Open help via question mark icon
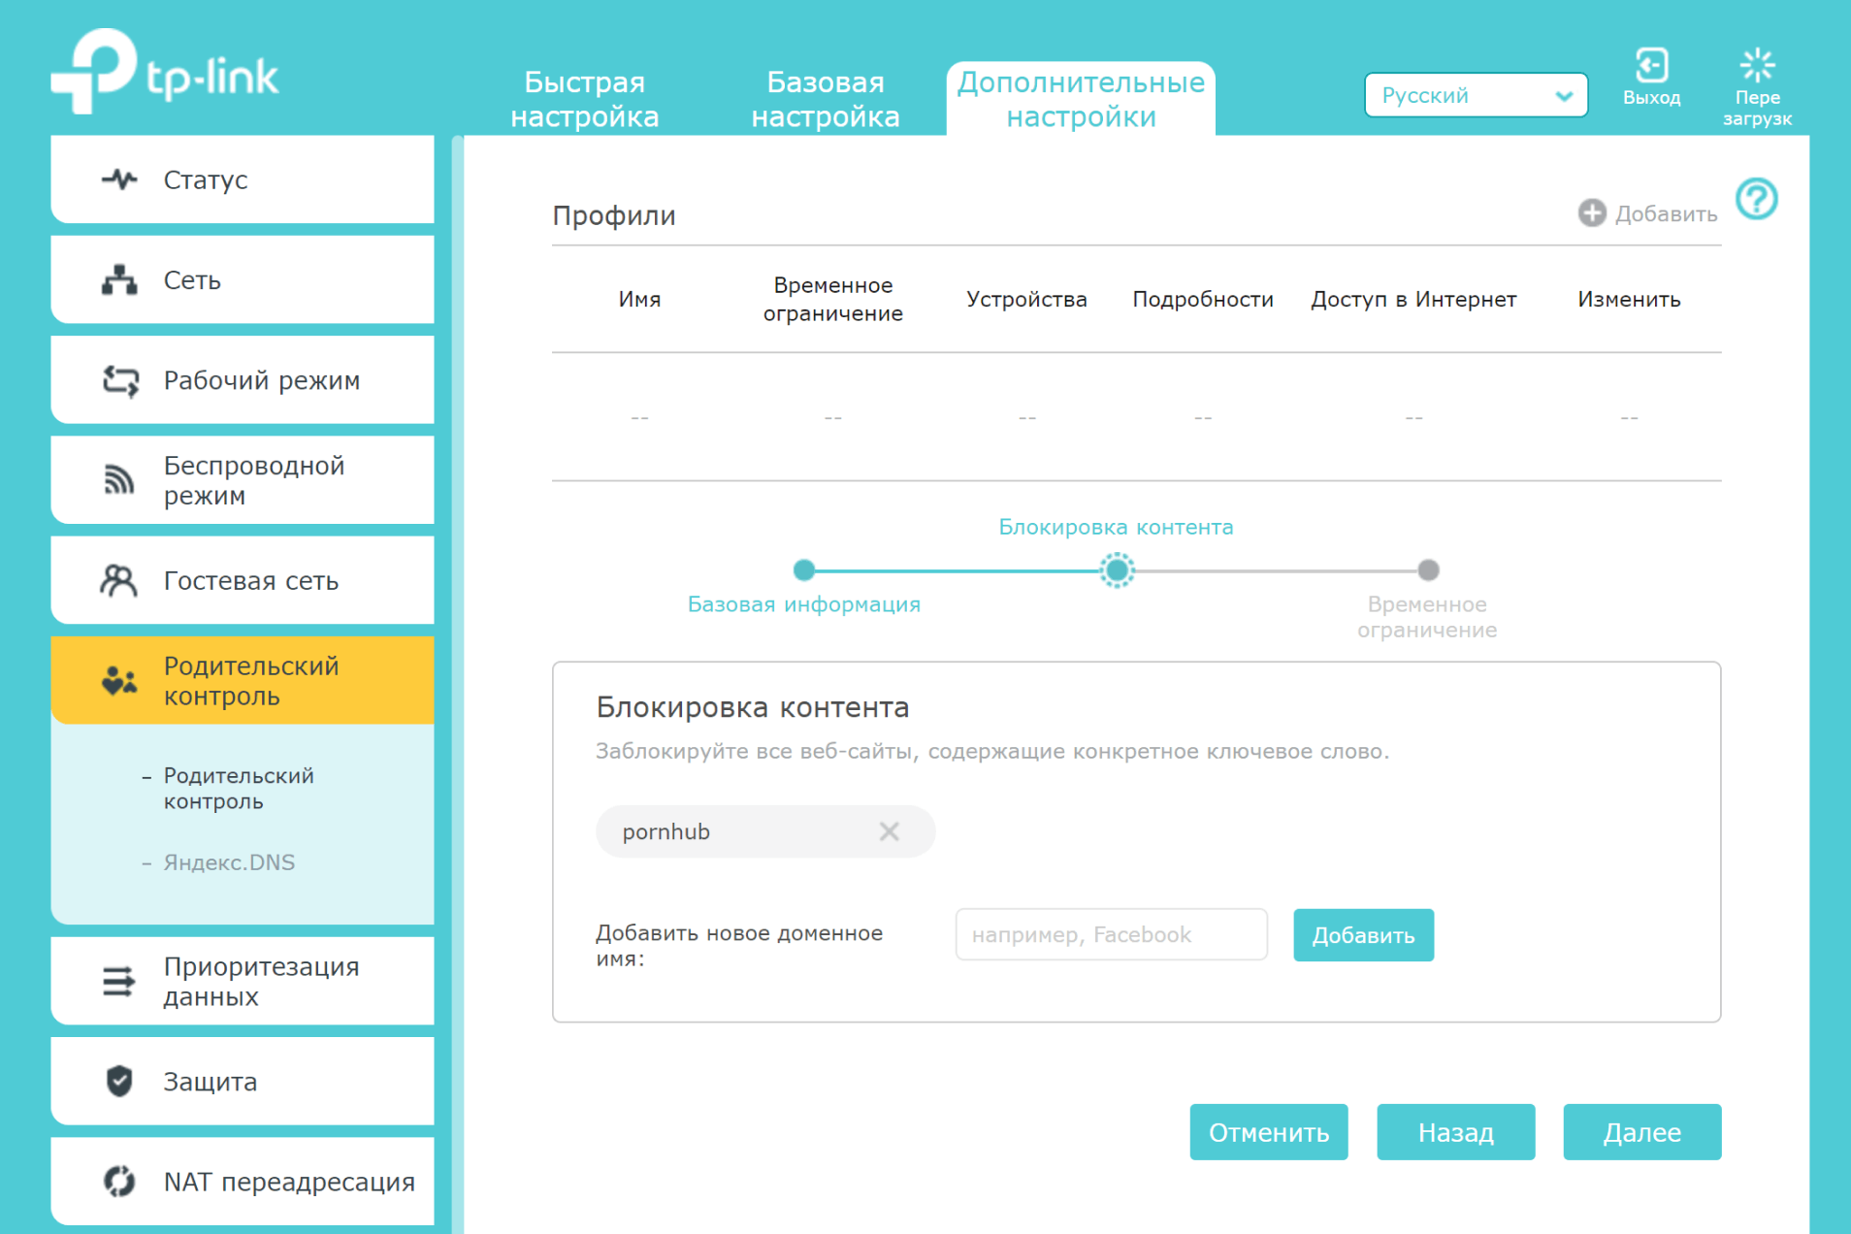The width and height of the screenshot is (1851, 1234). [1756, 200]
